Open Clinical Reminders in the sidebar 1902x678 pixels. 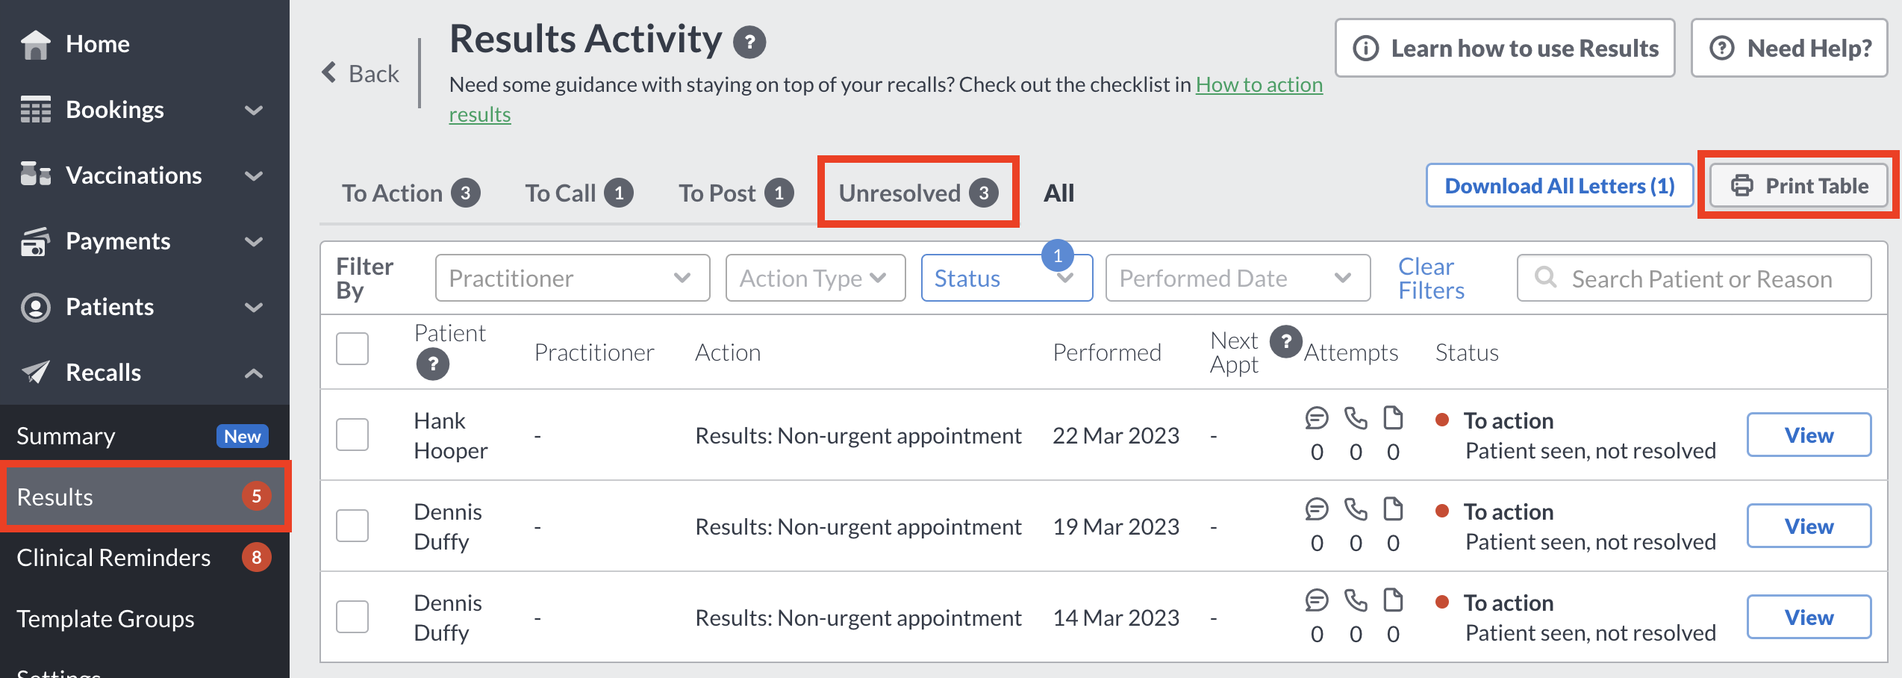143,557
